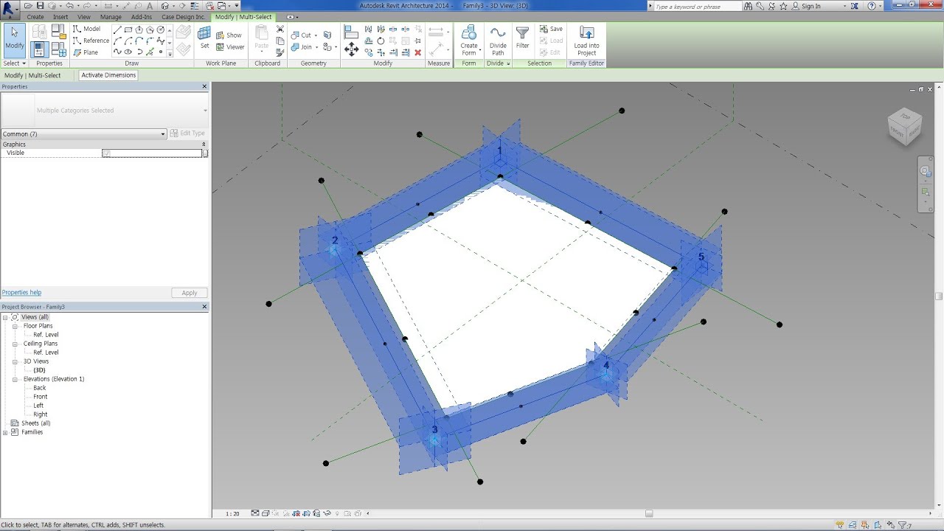Select the Reference line option
The width and height of the screenshot is (944, 531).
[91, 41]
